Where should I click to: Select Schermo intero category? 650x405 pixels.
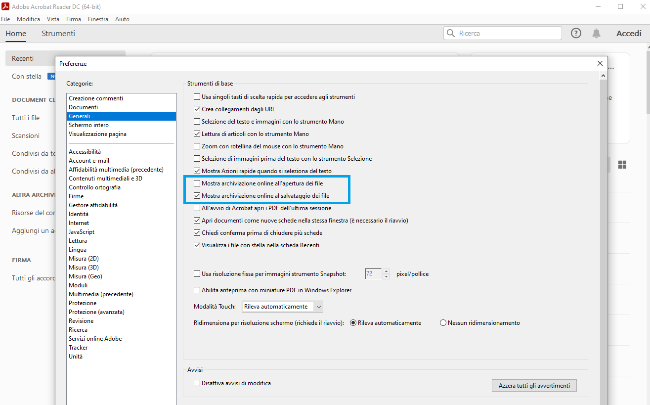(122, 125)
